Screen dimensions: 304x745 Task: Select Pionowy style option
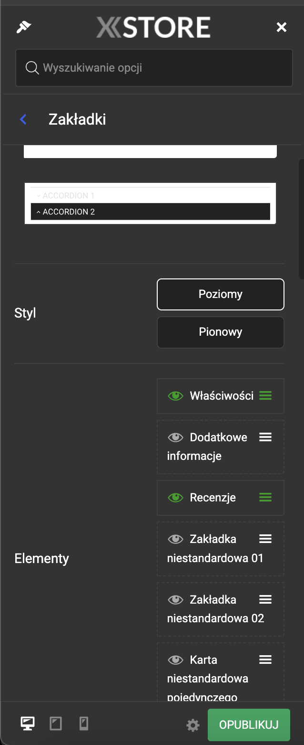(x=221, y=332)
